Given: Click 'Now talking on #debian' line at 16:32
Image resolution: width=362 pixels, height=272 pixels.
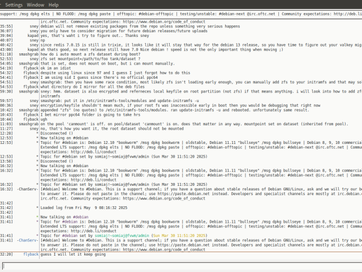Looking at the screenshot, I should pos(64,166).
